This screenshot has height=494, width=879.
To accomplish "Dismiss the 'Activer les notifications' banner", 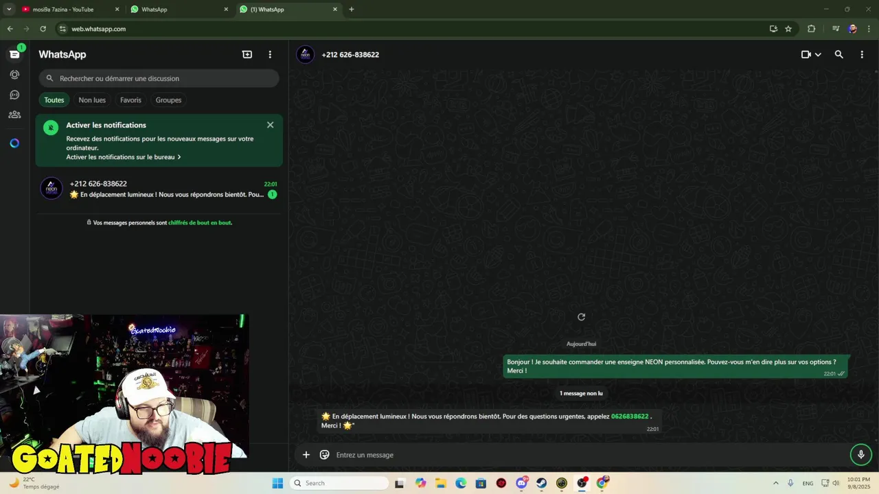I will click(x=270, y=125).
